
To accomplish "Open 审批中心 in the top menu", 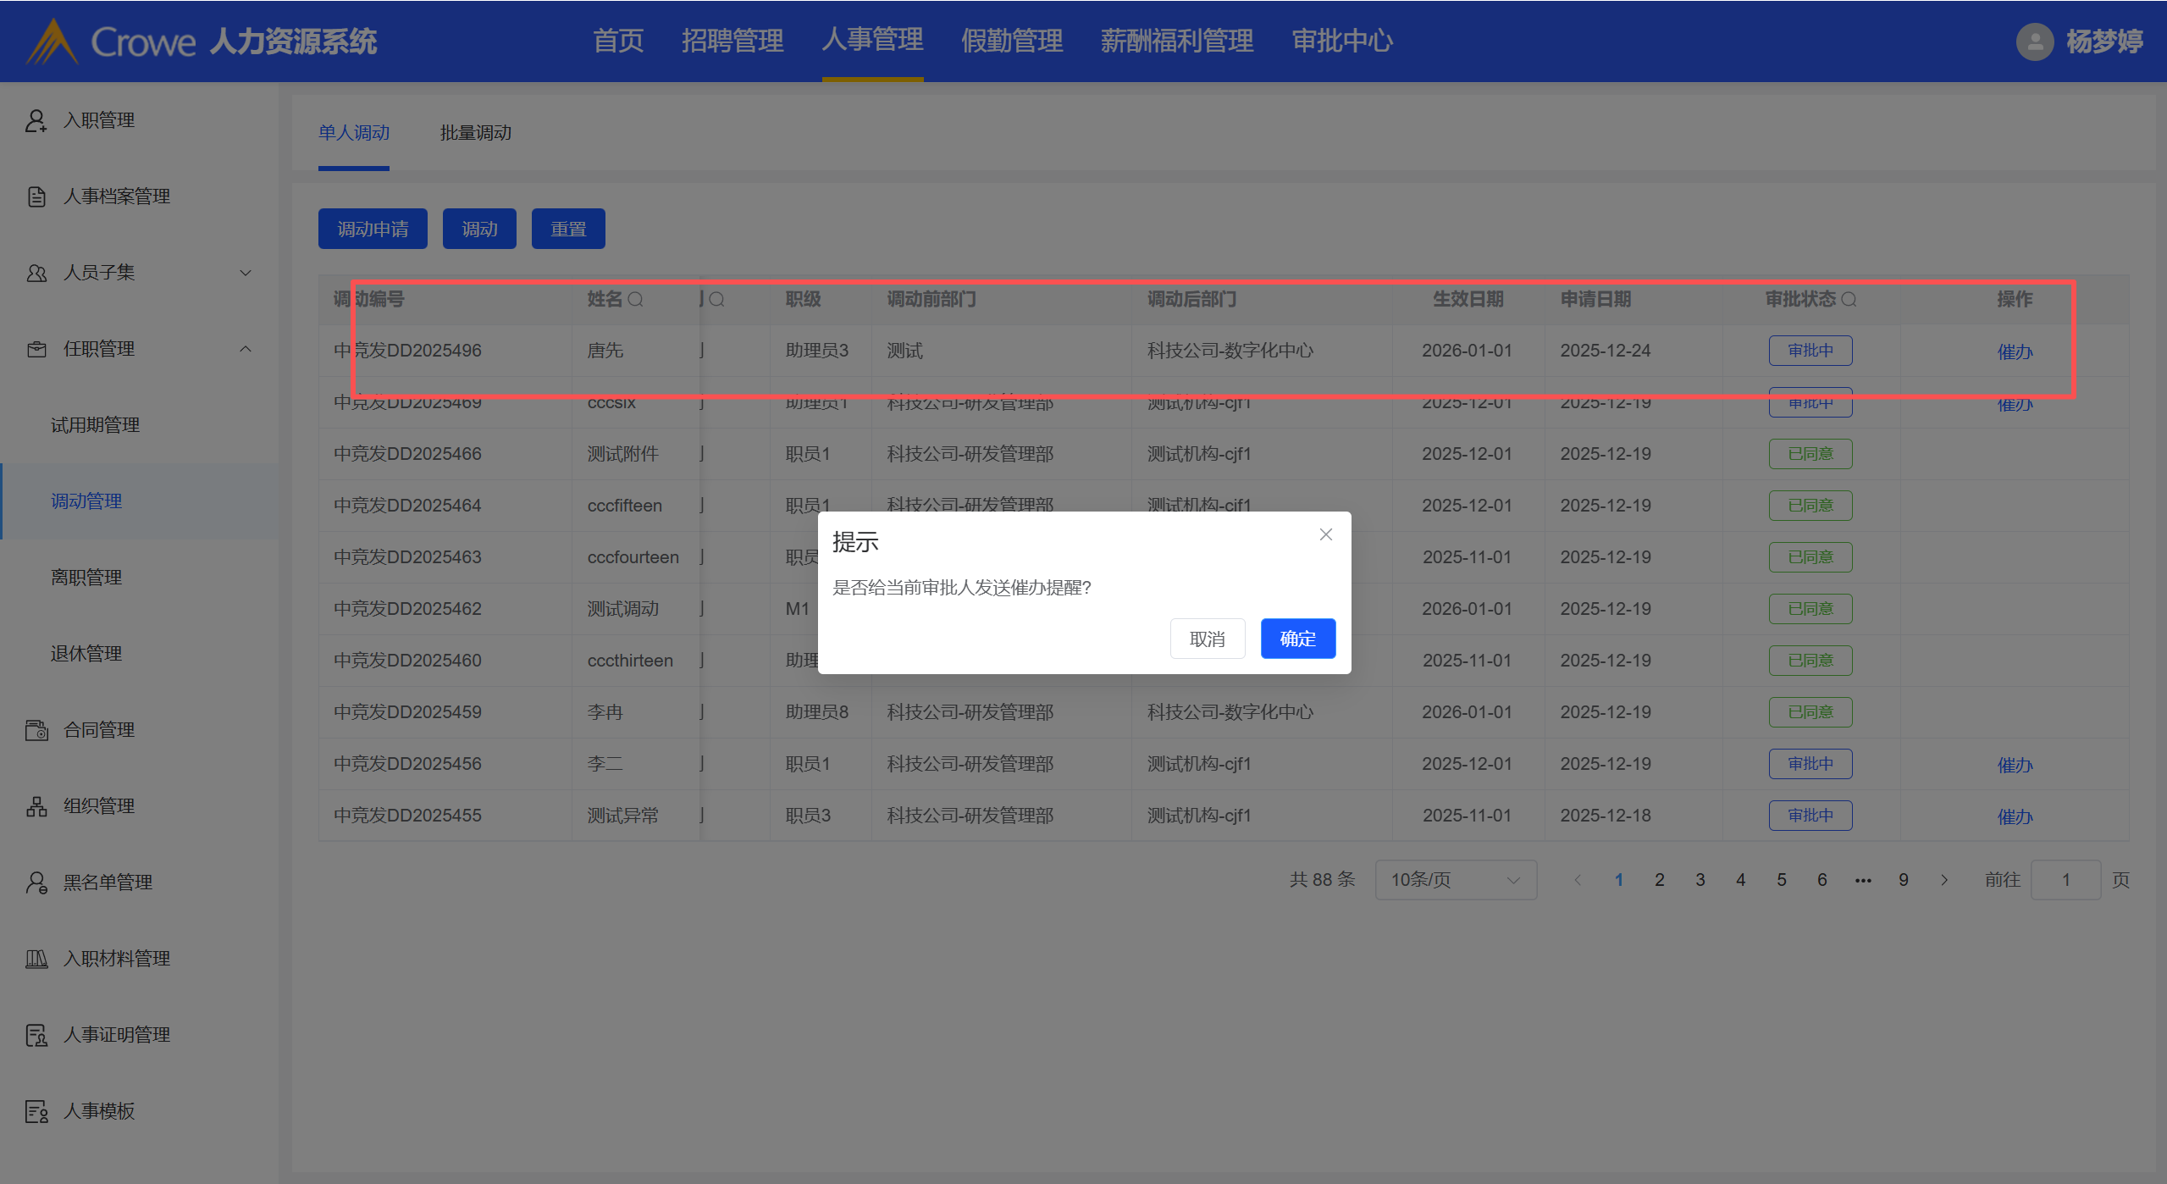I will coord(1341,41).
